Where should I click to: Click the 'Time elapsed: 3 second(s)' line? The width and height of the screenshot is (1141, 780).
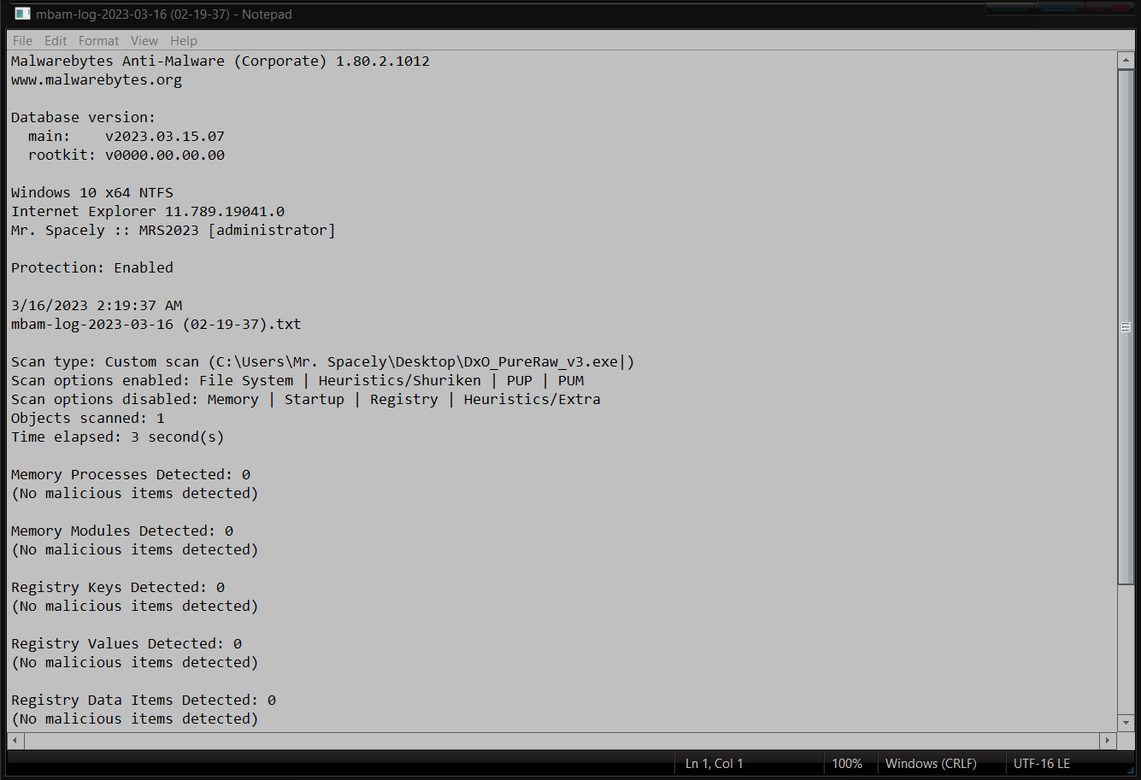tap(118, 437)
